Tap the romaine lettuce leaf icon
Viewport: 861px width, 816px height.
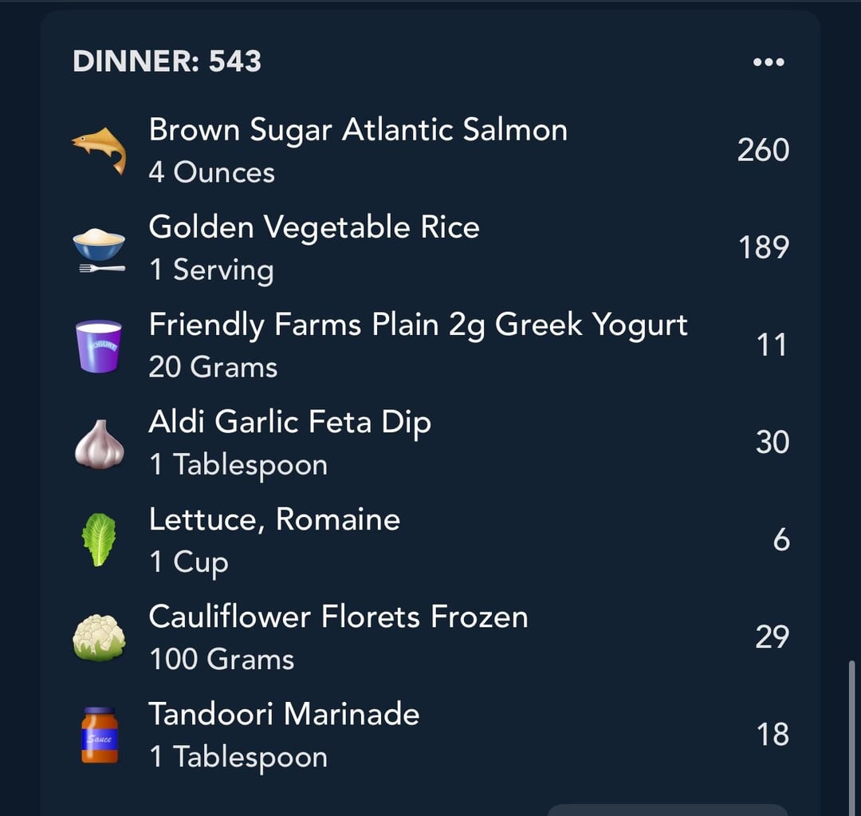point(99,539)
